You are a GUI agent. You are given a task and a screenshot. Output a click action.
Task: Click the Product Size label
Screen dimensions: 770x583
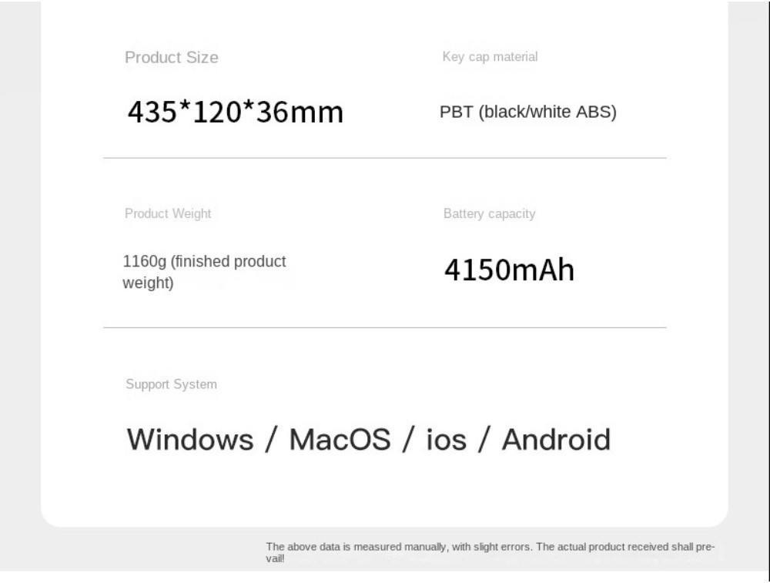pos(171,58)
